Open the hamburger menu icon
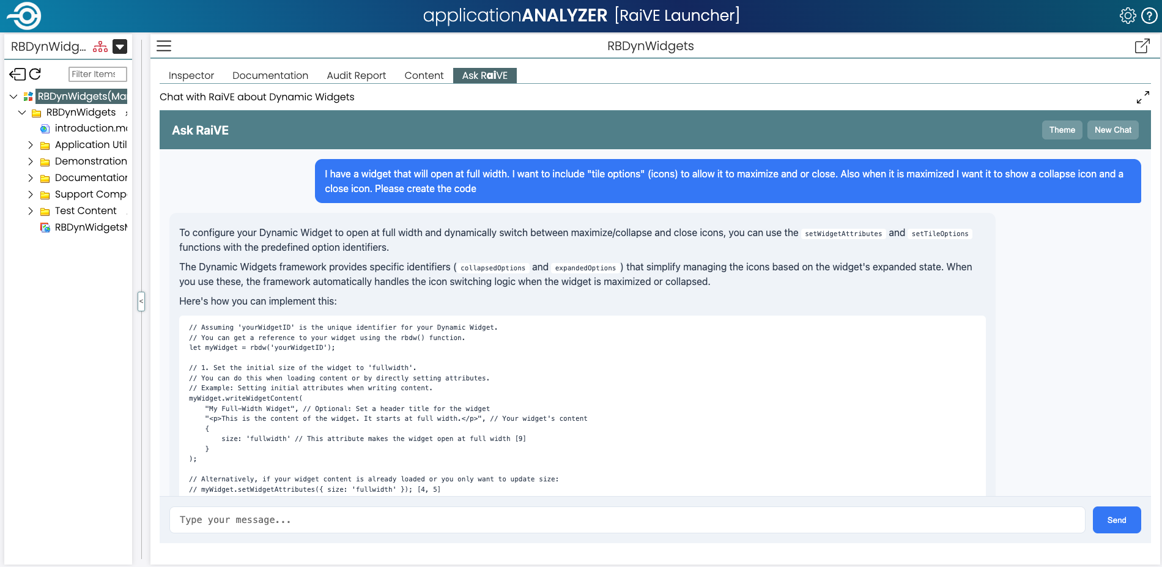Viewport: 1162px width, 567px height. coord(164,46)
